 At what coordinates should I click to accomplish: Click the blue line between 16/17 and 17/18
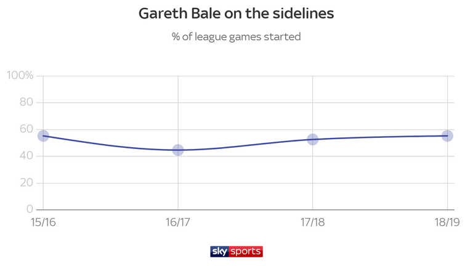pyautogui.click(x=245, y=145)
